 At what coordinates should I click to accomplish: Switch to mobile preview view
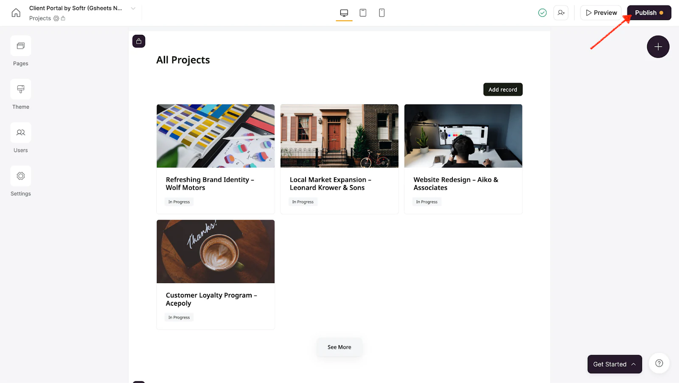point(382,13)
